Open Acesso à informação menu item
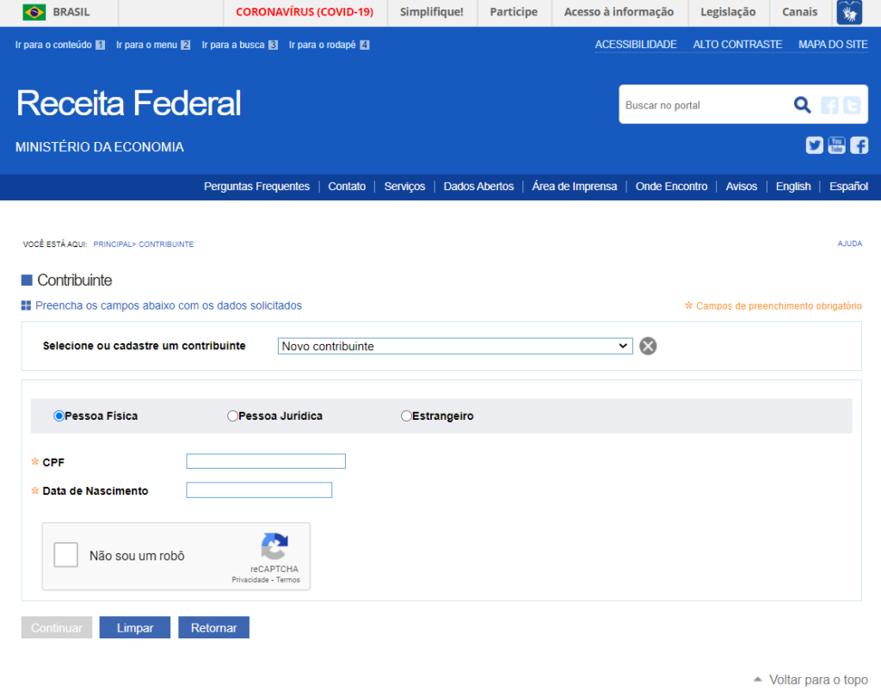The width and height of the screenshot is (881, 696). pyautogui.click(x=619, y=12)
